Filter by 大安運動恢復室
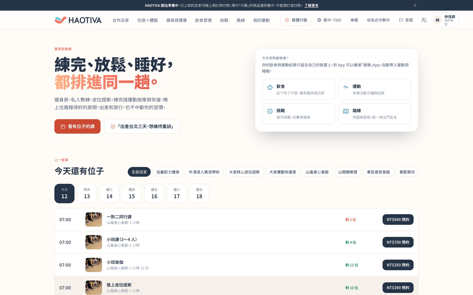The width and height of the screenshot is (473, 295). pos(283,172)
